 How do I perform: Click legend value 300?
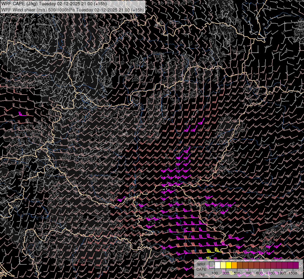coord(226,273)
